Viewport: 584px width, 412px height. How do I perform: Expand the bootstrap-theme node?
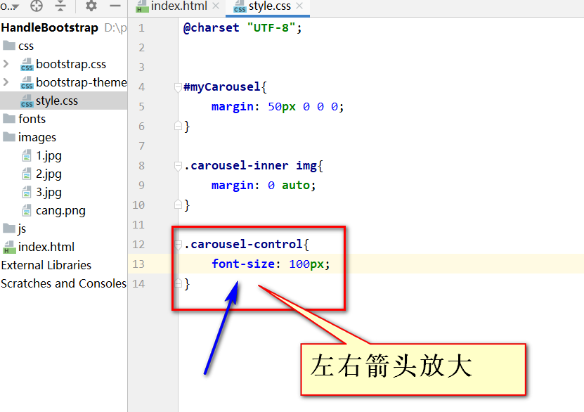coord(6,82)
